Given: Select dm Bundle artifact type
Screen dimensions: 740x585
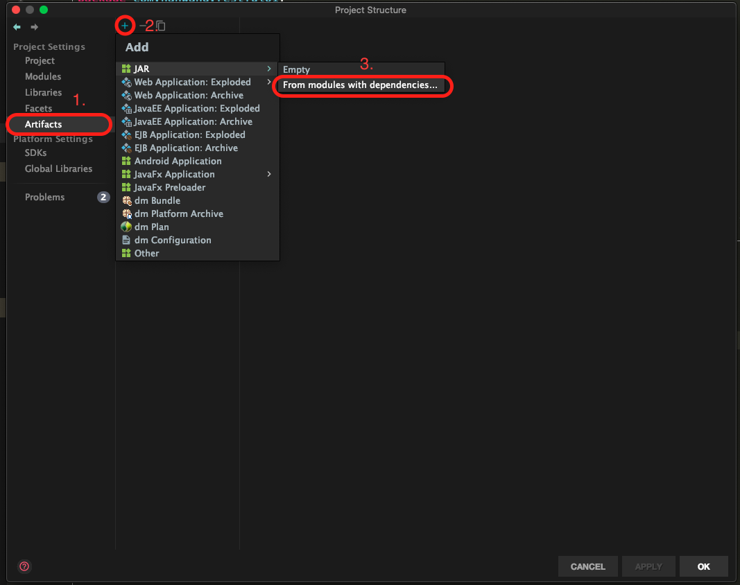Looking at the screenshot, I should pyautogui.click(x=157, y=200).
